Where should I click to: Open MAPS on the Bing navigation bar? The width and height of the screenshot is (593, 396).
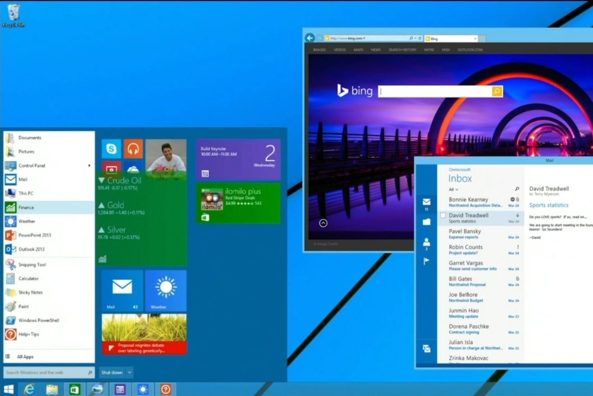[358, 49]
